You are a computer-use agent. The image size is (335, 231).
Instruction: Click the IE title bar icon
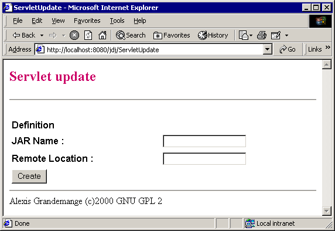coord(8,8)
